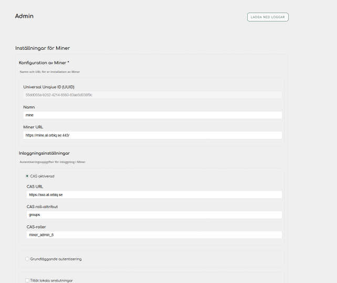Click the Inloggningsinställningar section title
337x283 pixels.
(44, 153)
